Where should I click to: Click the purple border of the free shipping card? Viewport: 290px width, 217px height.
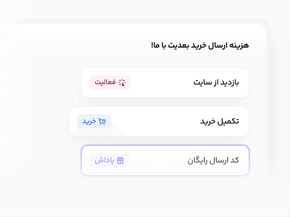pos(165,145)
